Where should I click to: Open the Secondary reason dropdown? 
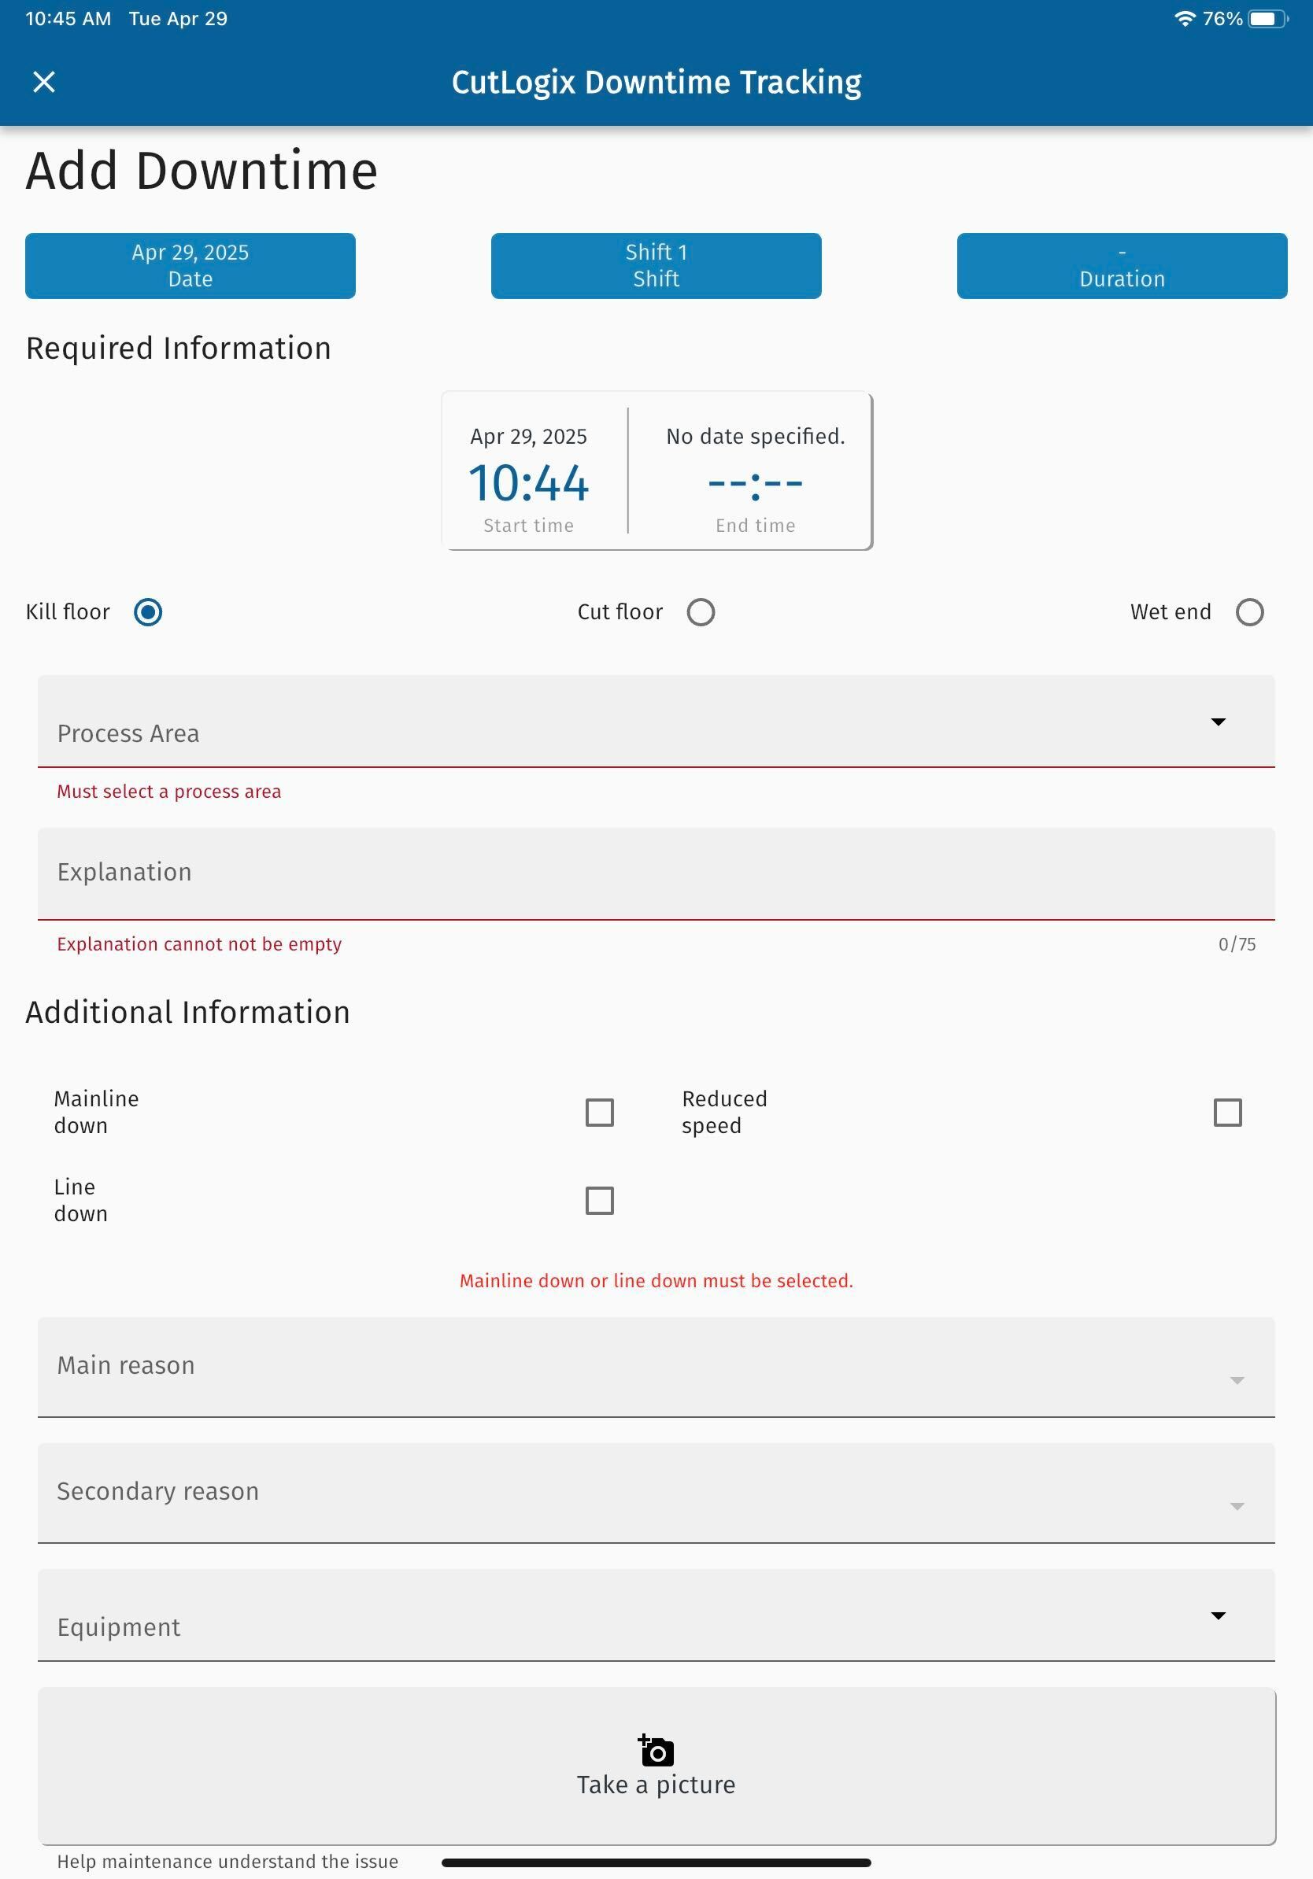655,1493
